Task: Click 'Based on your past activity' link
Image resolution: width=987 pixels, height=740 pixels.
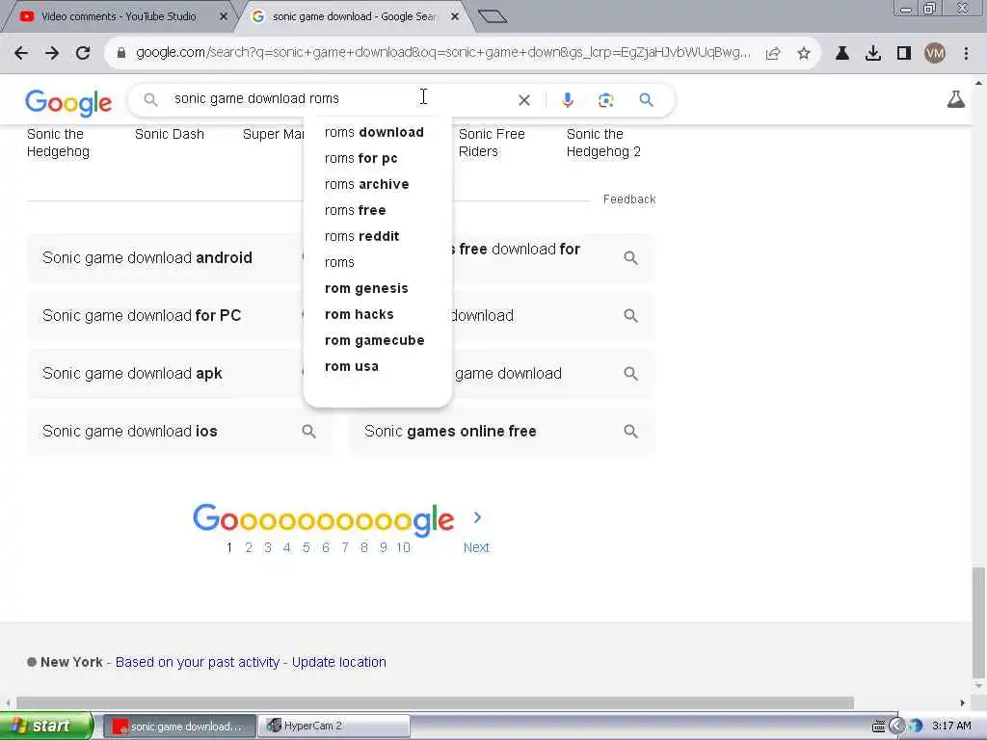Action: (197, 662)
